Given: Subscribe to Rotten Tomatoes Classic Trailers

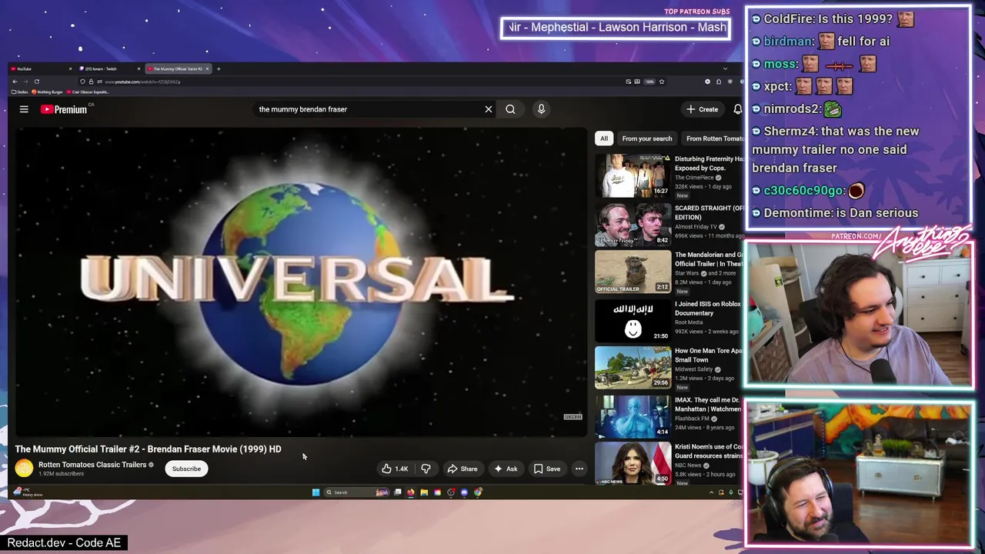Looking at the screenshot, I should 186,469.
